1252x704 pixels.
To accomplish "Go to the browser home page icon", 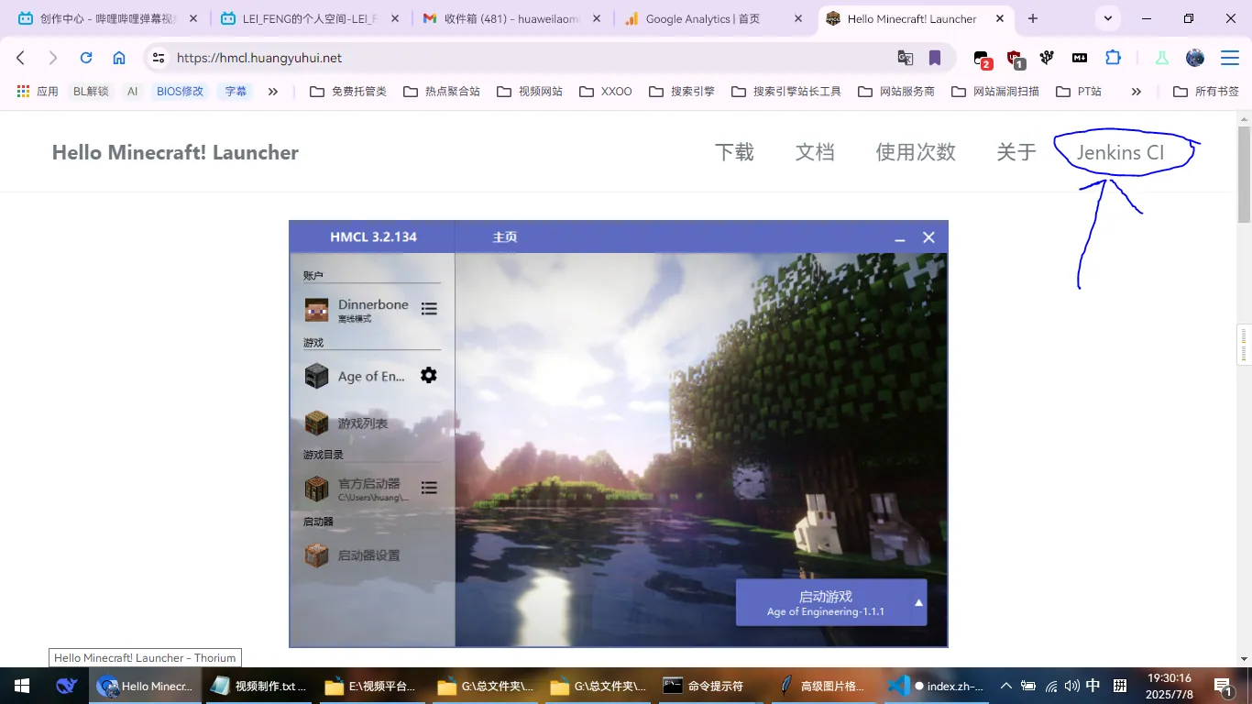I will tap(119, 58).
